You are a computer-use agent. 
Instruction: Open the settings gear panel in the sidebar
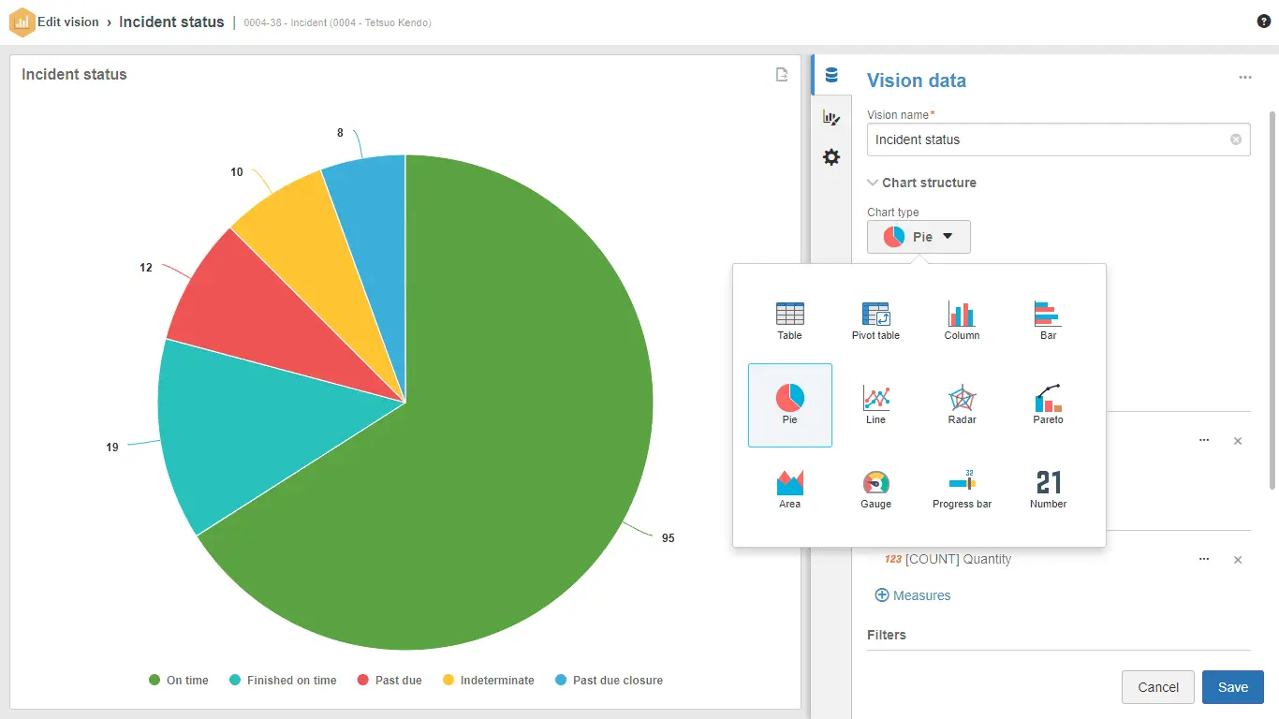coord(831,157)
